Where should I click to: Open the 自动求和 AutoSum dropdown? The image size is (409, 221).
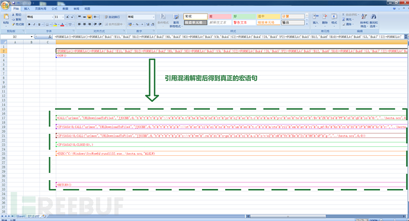pyautogui.click(x=359, y=15)
